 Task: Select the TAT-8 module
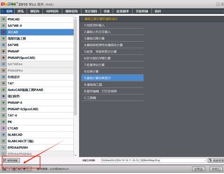click(37, 116)
